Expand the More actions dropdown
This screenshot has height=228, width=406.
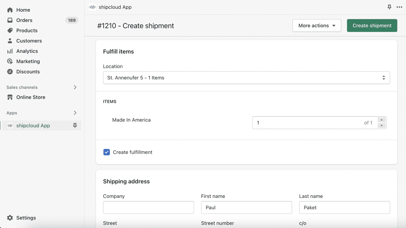[x=317, y=26]
